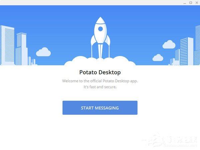This screenshot has height=150, width=200.
Task: Click the lower small cloud on the right
Action: pos(158,58)
